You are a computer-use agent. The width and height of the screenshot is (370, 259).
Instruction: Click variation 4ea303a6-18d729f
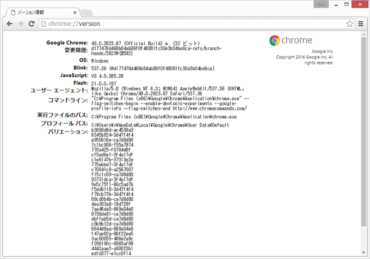tap(110, 204)
